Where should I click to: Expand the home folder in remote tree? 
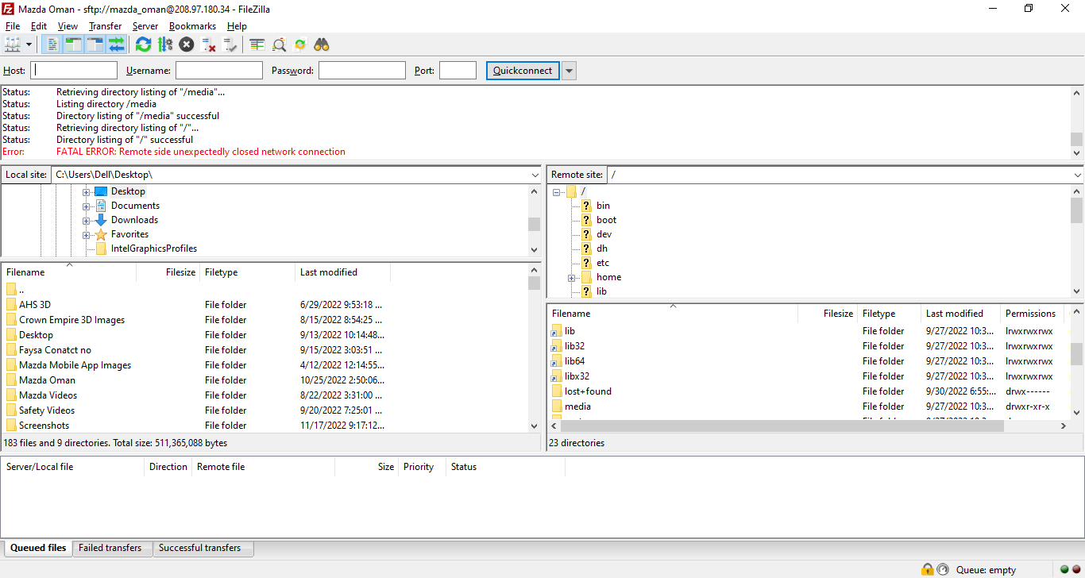572,277
